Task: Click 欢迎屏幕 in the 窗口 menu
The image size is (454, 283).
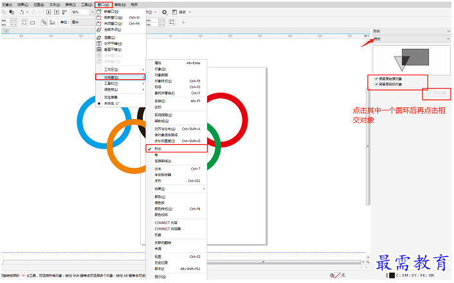Action: 120,98
